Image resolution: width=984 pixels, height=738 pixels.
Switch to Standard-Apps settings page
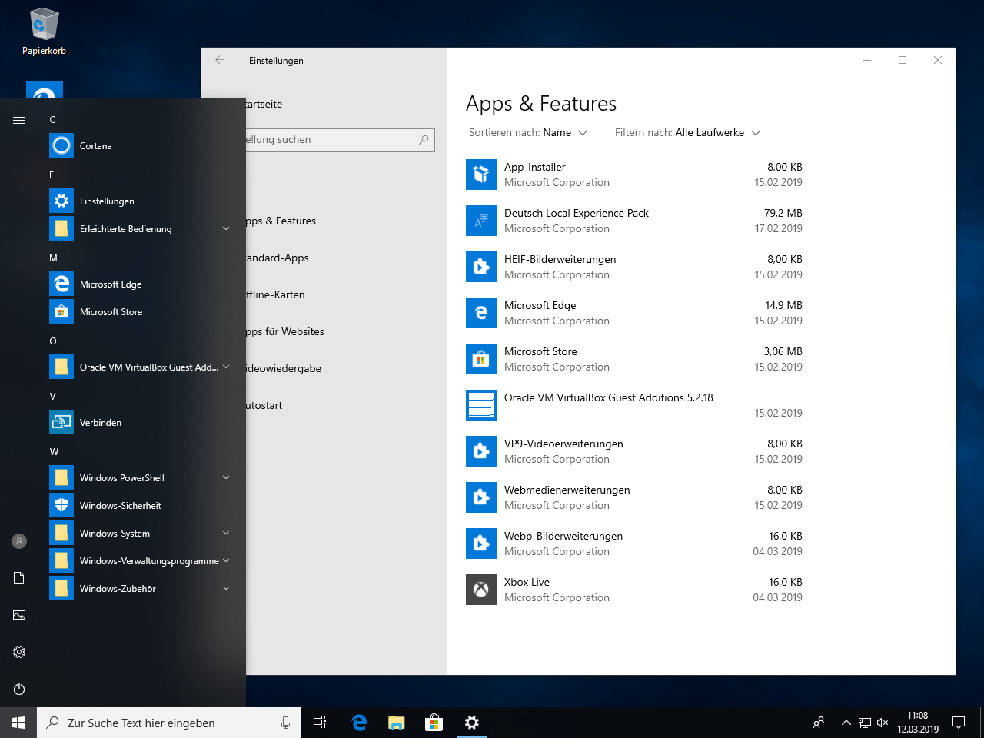coord(278,258)
